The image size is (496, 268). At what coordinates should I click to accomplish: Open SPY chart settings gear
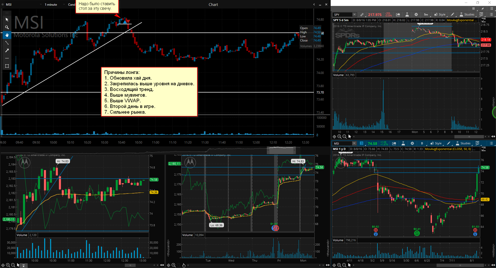(416, 14)
